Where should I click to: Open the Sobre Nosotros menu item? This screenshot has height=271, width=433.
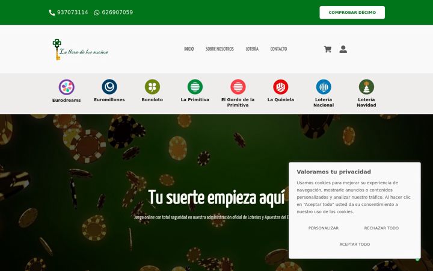point(220,49)
